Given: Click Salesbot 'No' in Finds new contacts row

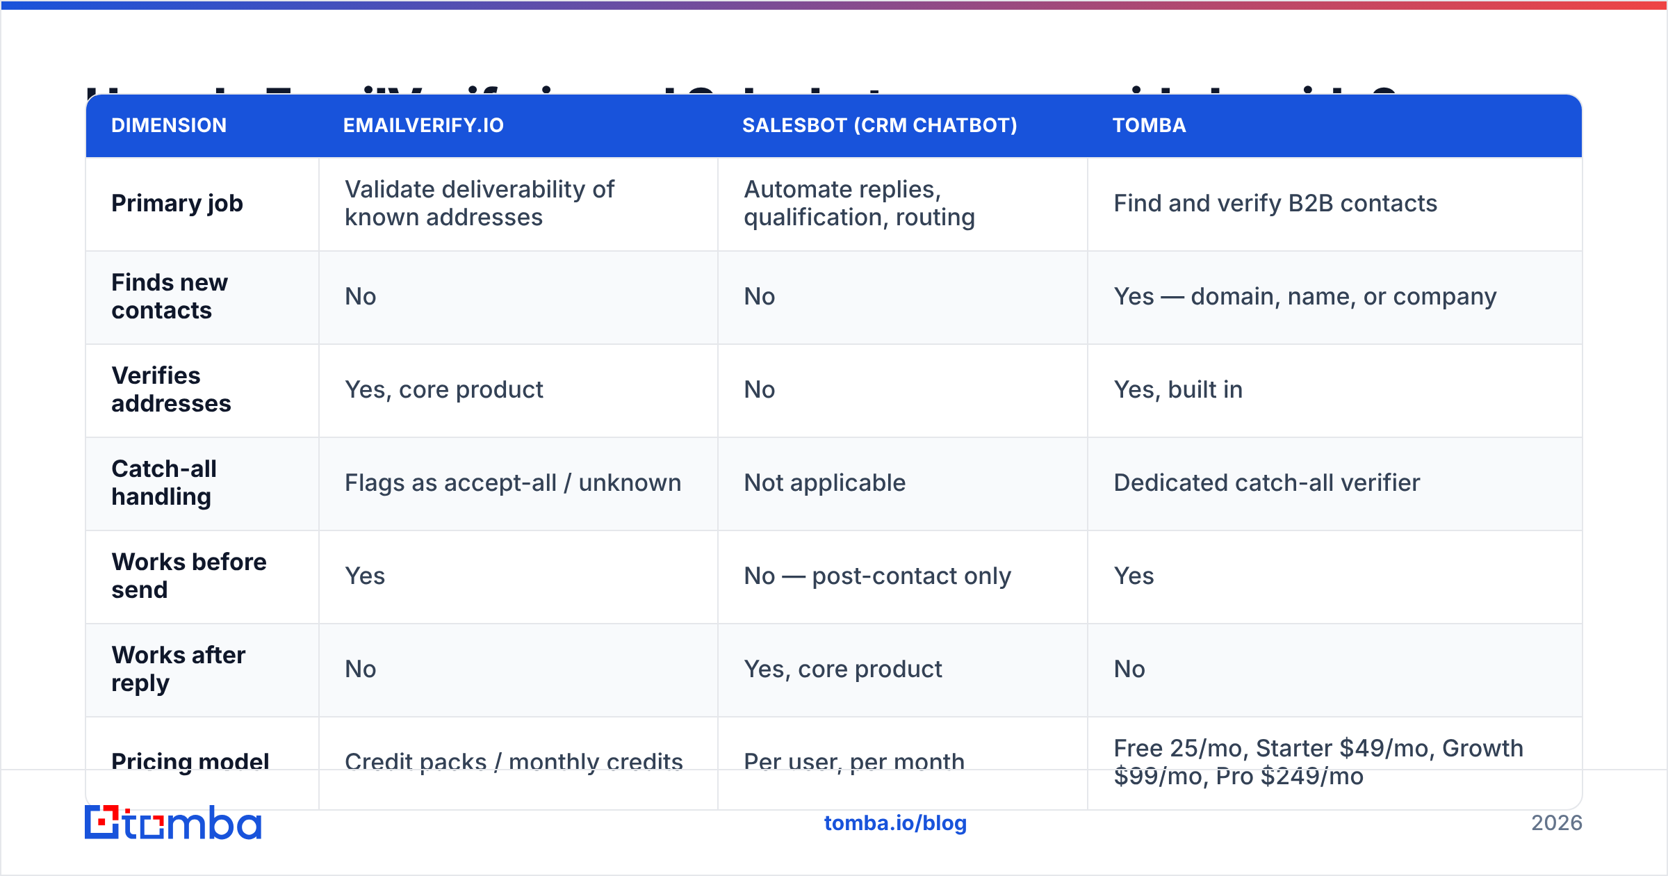Looking at the screenshot, I should coord(759,297).
